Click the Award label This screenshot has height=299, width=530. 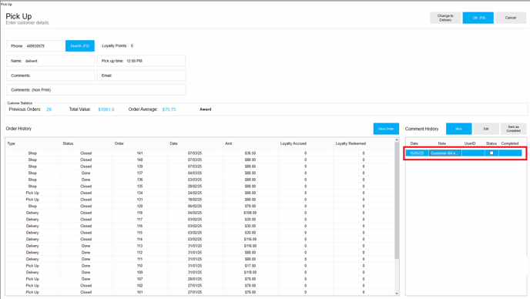pyautogui.click(x=206, y=109)
